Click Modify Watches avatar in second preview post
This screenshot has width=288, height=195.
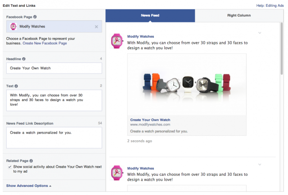[x=117, y=173]
